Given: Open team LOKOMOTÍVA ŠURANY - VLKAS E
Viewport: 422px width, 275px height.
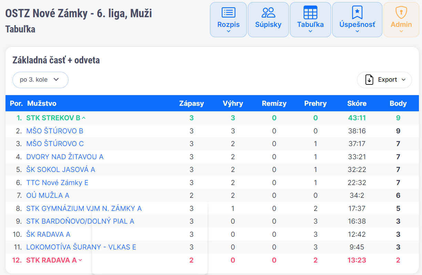Looking at the screenshot, I should coord(81,247).
